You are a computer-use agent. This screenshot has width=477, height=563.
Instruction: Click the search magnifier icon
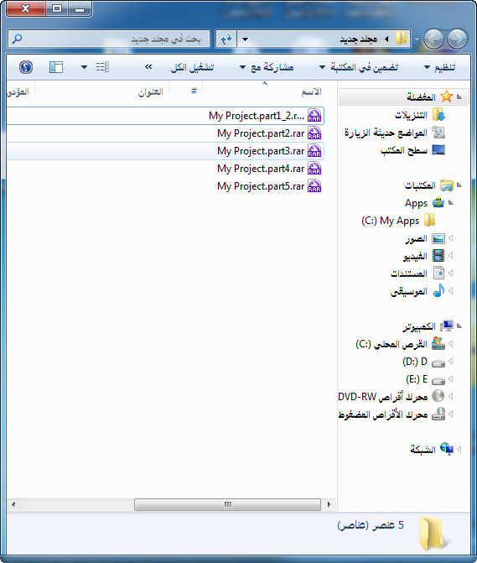(x=17, y=39)
